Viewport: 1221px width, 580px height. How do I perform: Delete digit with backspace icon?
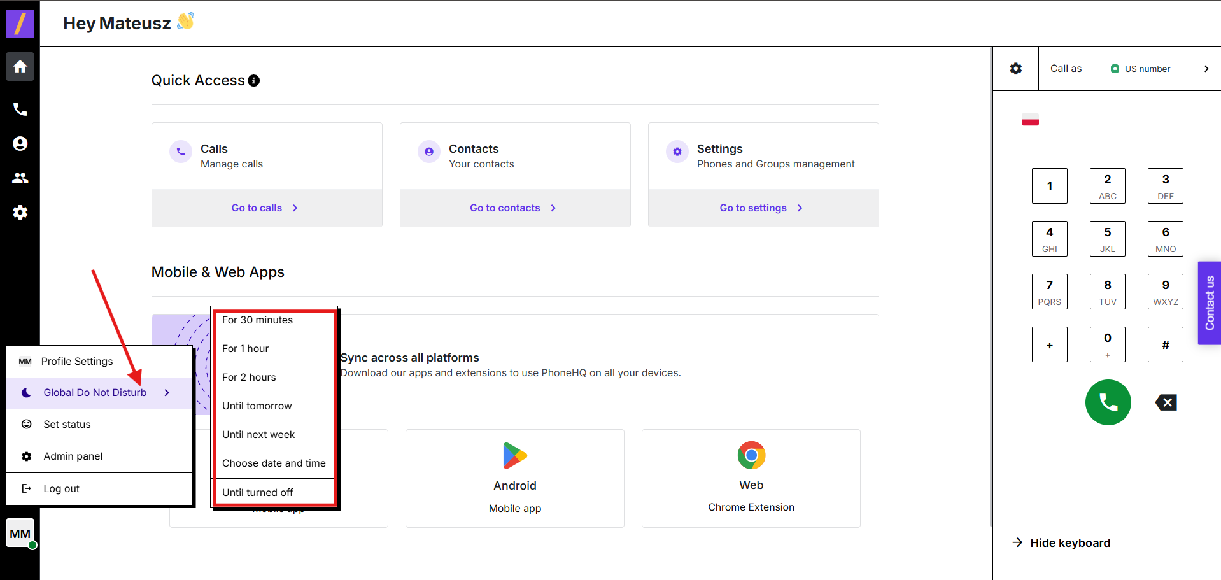click(x=1166, y=402)
